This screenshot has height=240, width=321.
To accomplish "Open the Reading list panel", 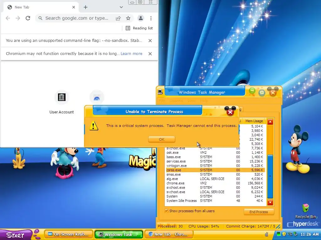I will (x=139, y=28).
